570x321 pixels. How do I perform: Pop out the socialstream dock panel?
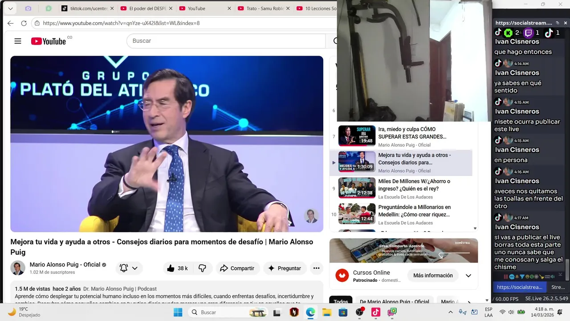click(558, 23)
